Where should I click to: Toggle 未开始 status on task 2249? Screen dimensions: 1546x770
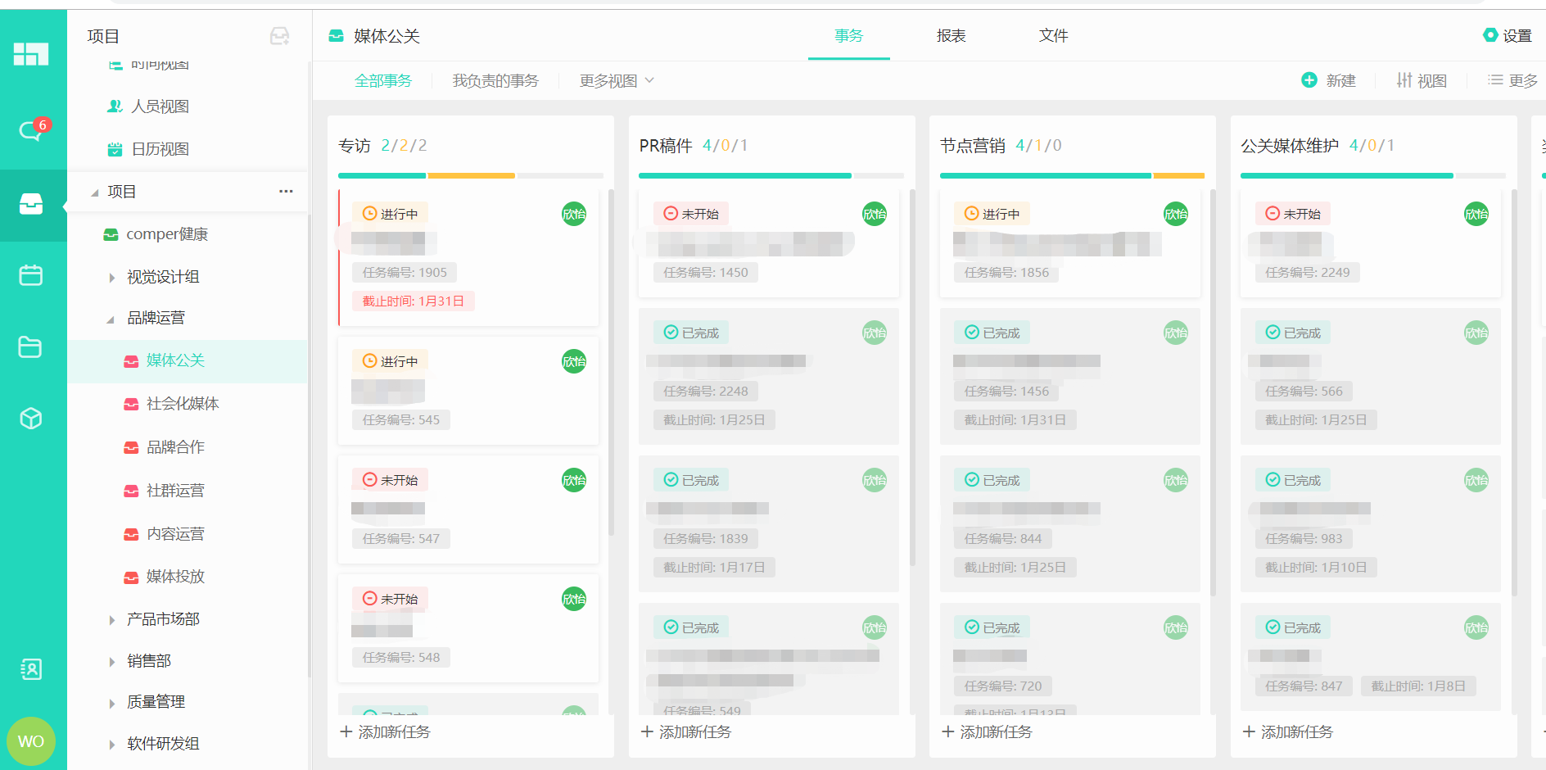click(1293, 214)
